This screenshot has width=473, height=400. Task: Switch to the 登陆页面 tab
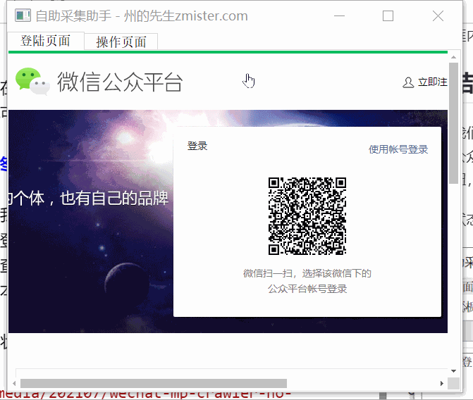coord(46,41)
